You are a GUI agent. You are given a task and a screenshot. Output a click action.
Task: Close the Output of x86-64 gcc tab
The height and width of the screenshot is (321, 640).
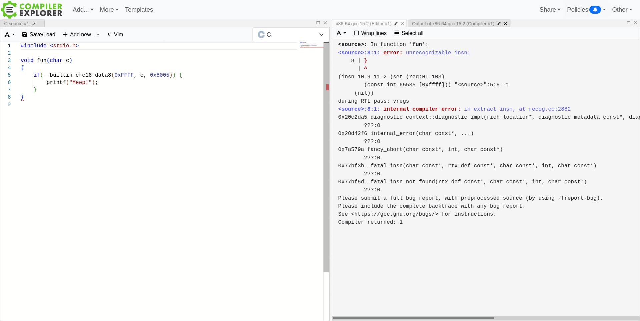(506, 24)
